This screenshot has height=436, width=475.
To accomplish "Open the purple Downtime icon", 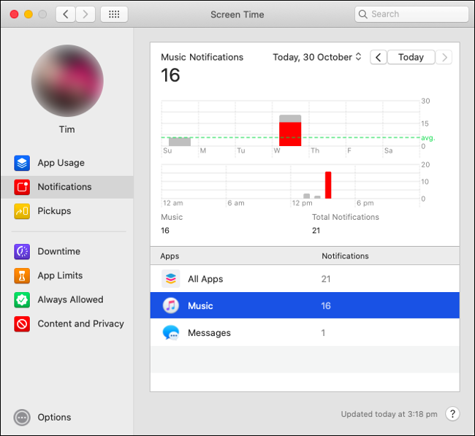I will [x=22, y=252].
